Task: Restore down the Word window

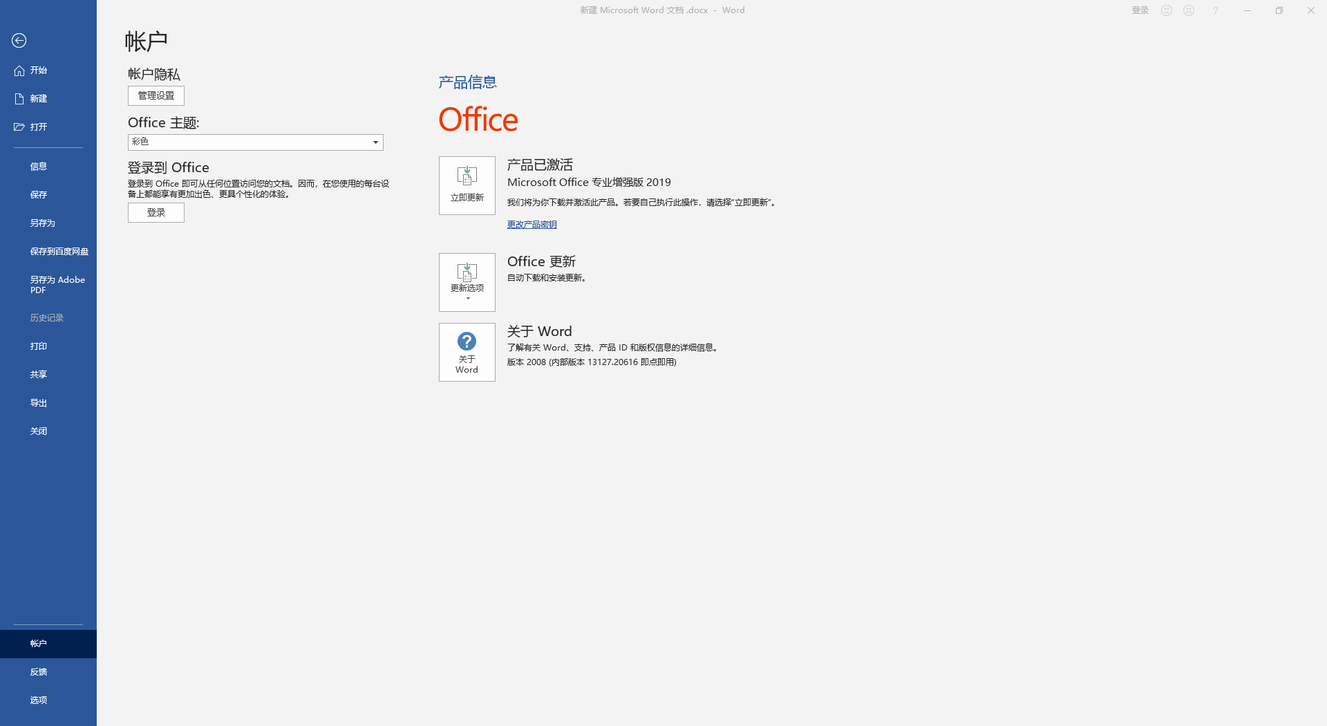Action: point(1279,10)
